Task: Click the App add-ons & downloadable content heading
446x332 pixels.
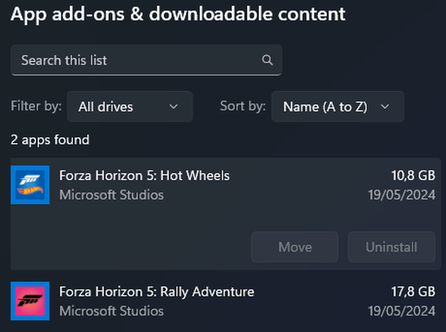Action: 178,14
